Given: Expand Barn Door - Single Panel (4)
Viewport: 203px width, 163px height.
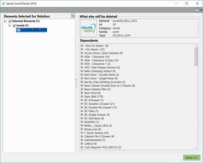Looking at the screenshot, I should coord(82,78).
